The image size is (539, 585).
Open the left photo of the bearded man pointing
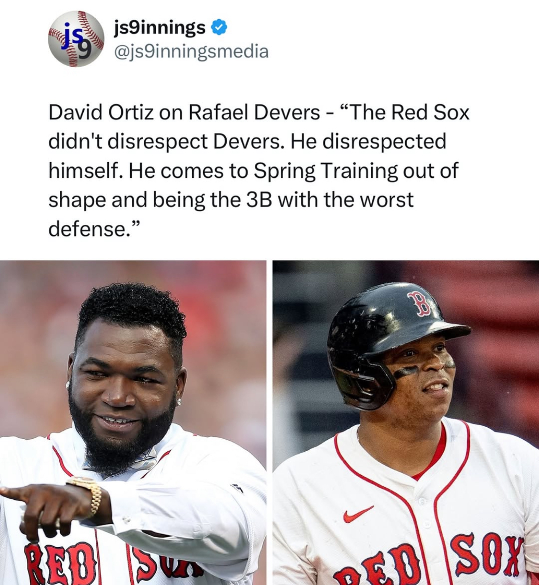tap(133, 422)
